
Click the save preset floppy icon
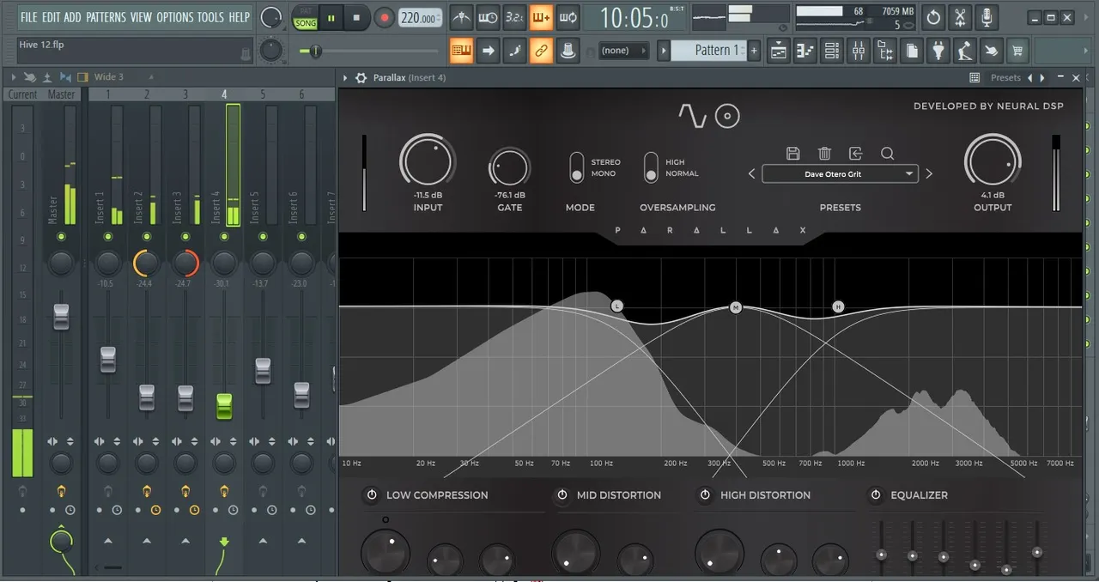793,154
